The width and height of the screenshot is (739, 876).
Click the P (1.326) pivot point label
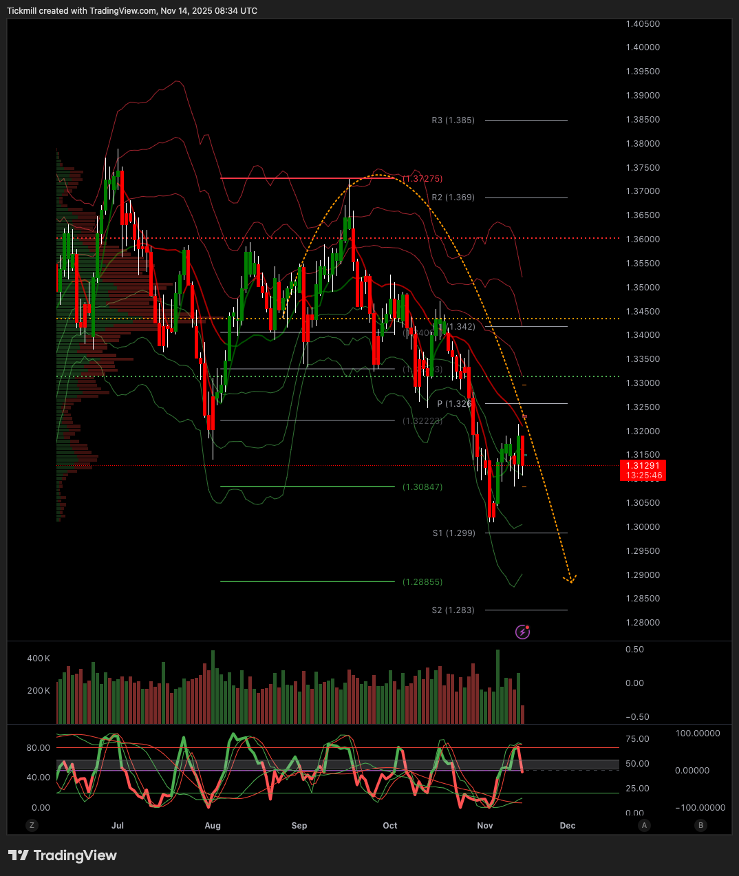[454, 404]
